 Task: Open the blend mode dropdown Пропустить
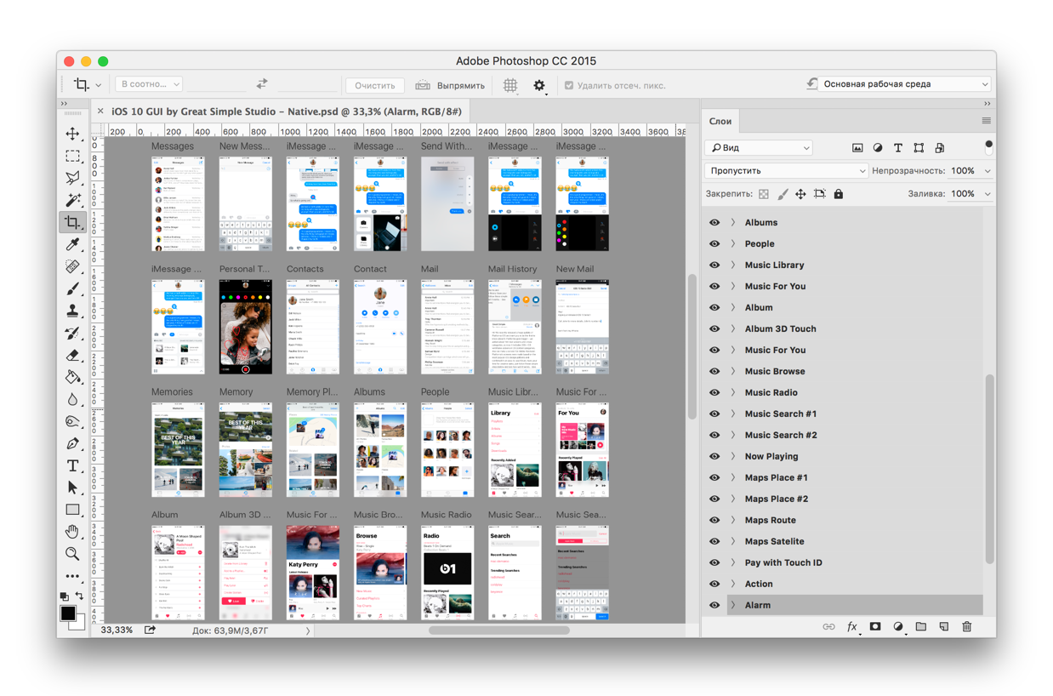tap(785, 171)
